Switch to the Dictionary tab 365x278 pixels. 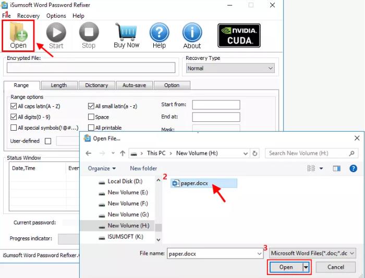coord(96,85)
